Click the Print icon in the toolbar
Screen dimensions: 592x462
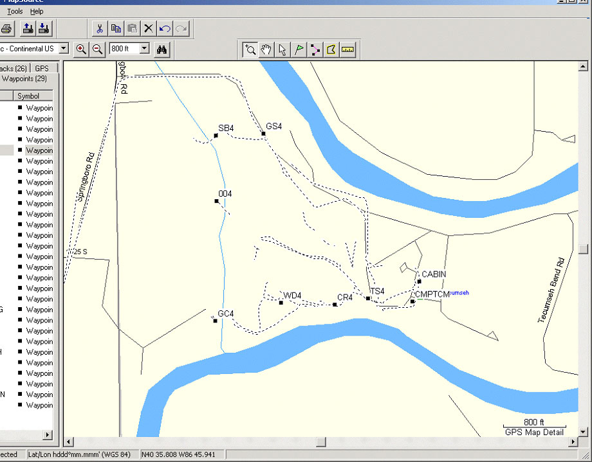[x=6, y=28]
